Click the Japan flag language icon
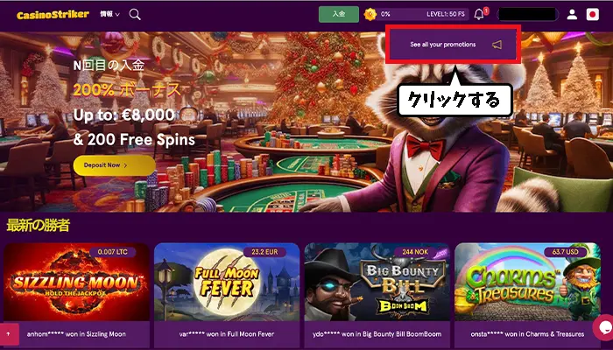 [593, 15]
